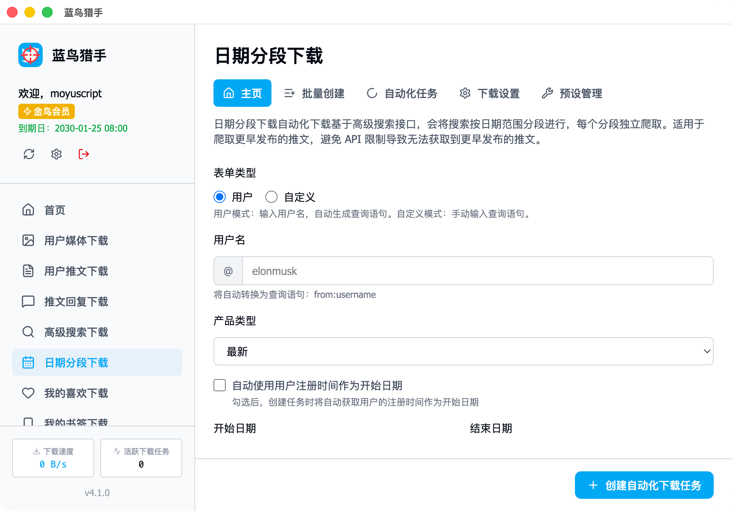Click the chevron arrow of 最新 select
732x511 pixels.
(706, 351)
